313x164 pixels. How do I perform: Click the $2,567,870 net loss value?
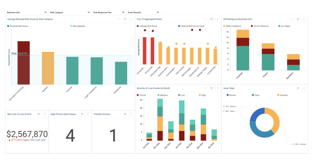pos(27,134)
